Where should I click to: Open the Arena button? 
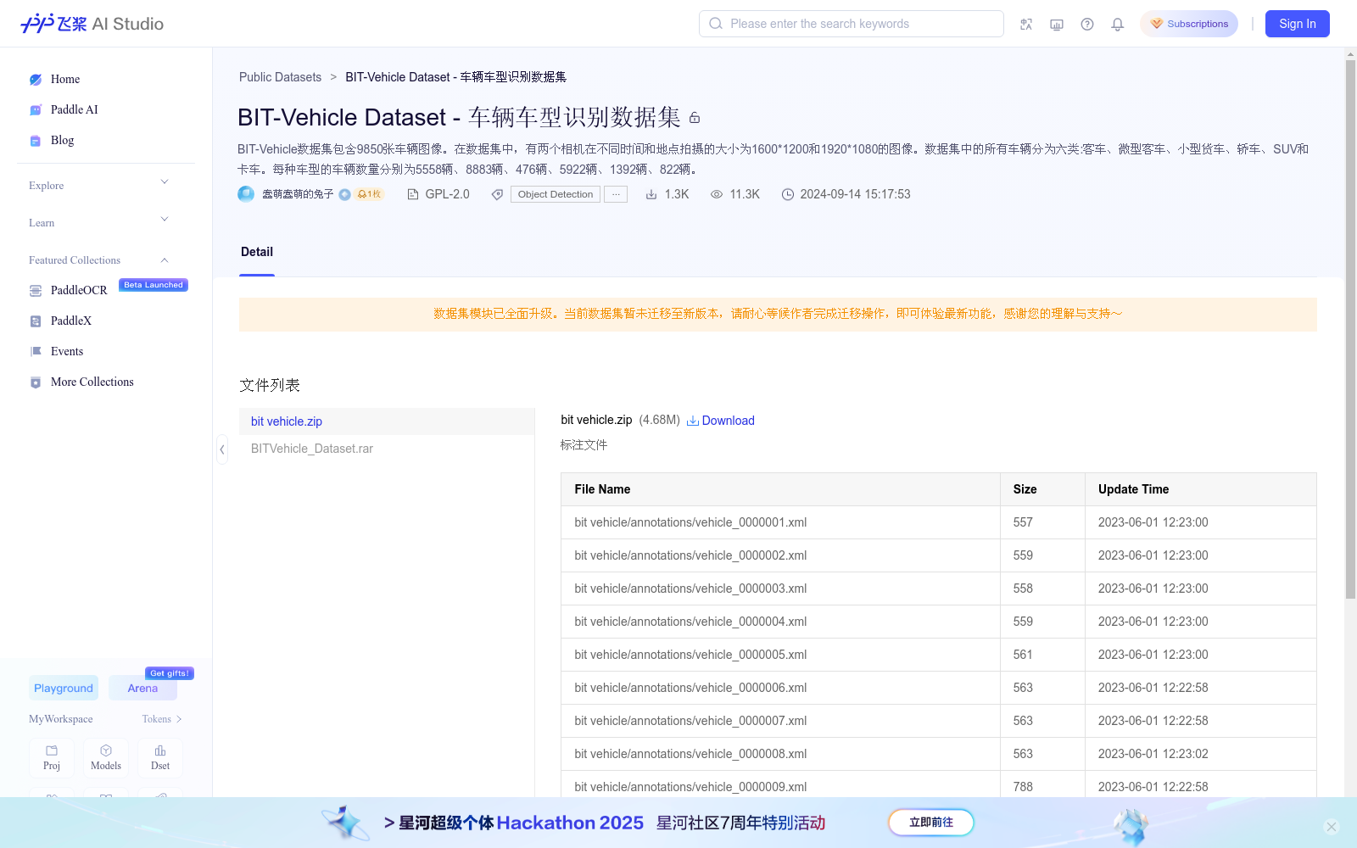coord(142,688)
